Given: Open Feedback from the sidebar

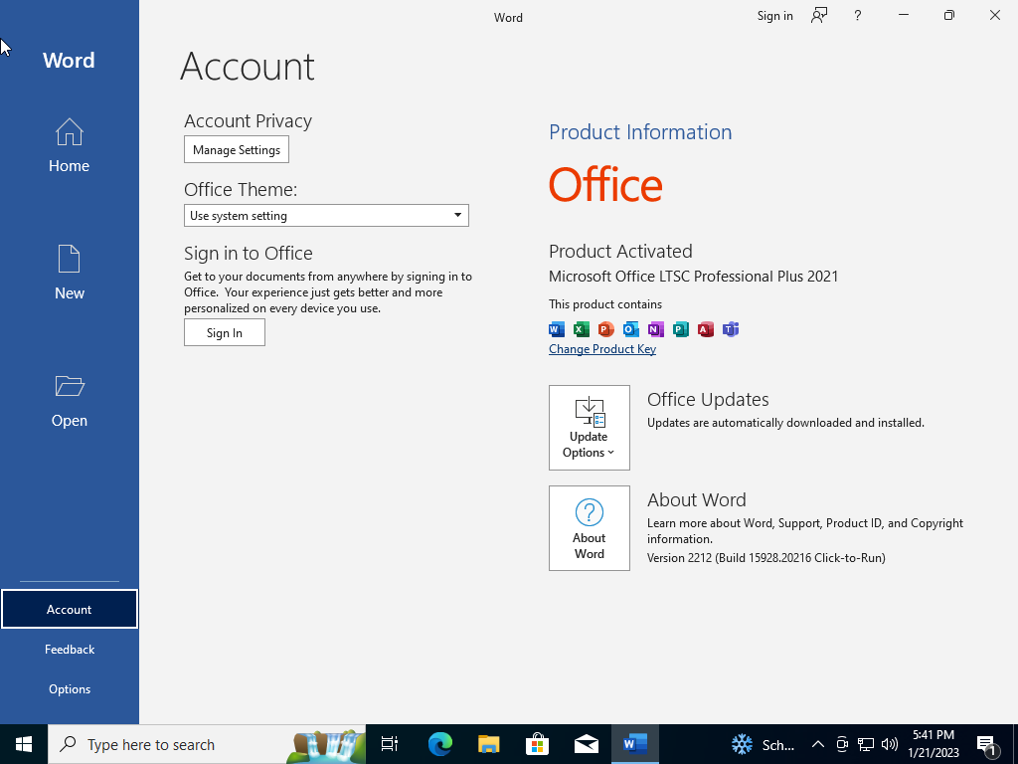Looking at the screenshot, I should coord(69,649).
